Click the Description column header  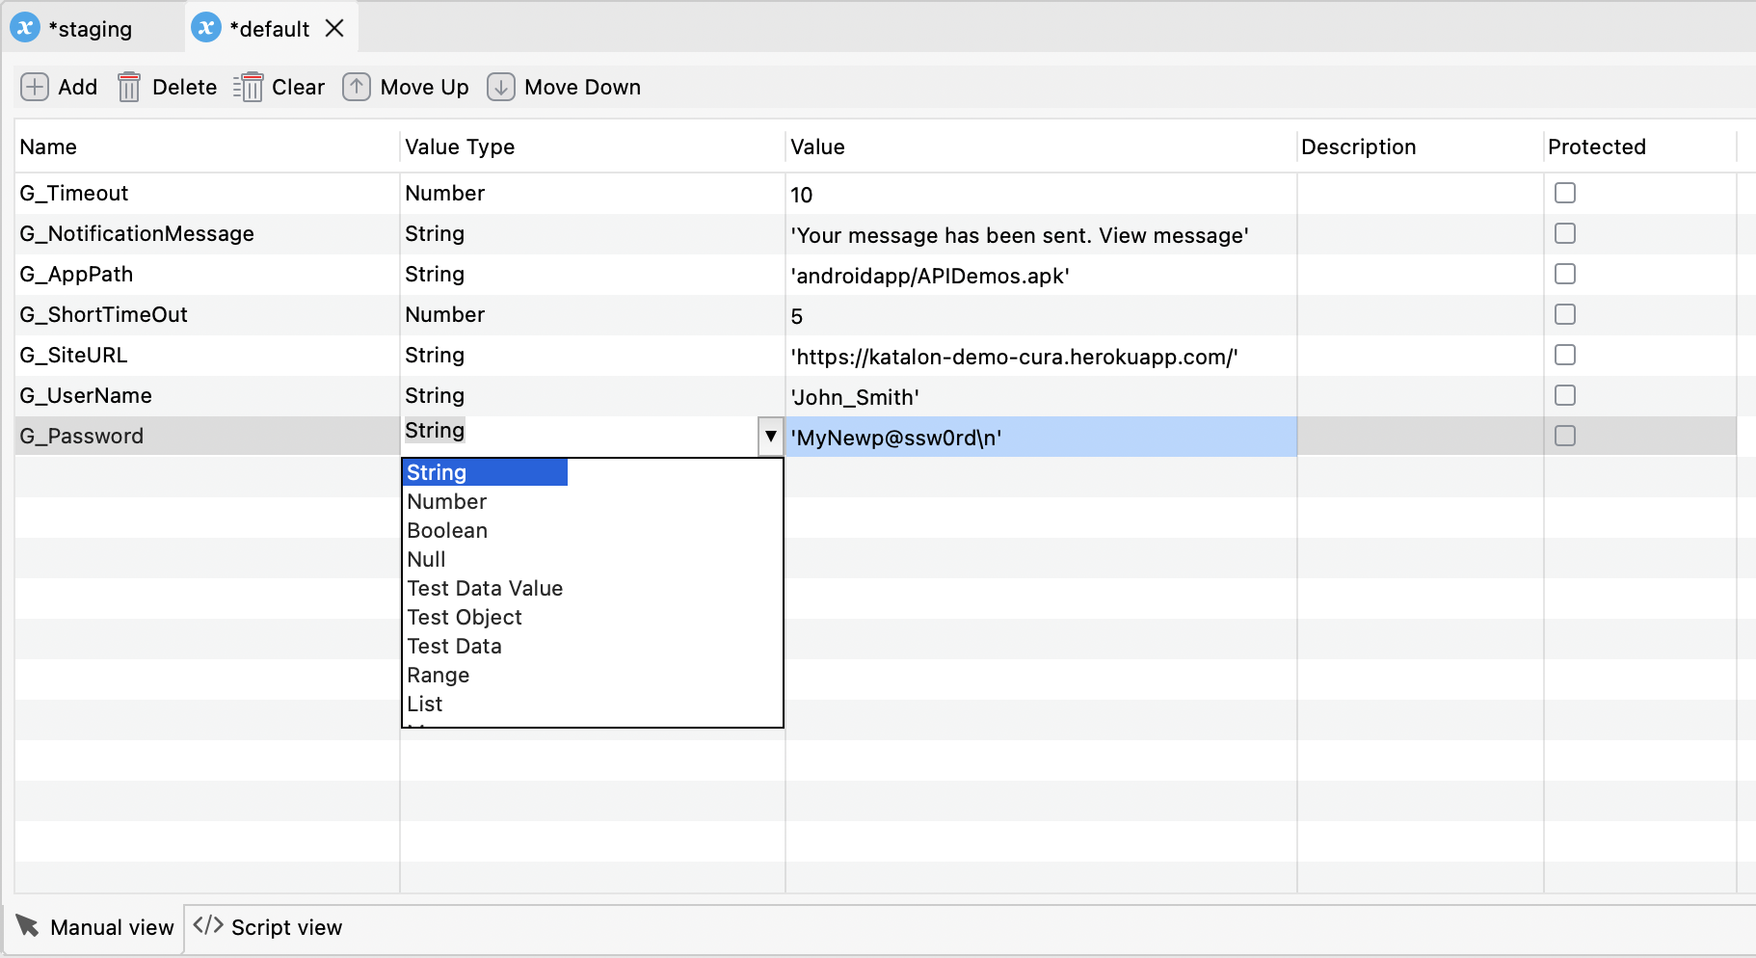coord(1421,146)
